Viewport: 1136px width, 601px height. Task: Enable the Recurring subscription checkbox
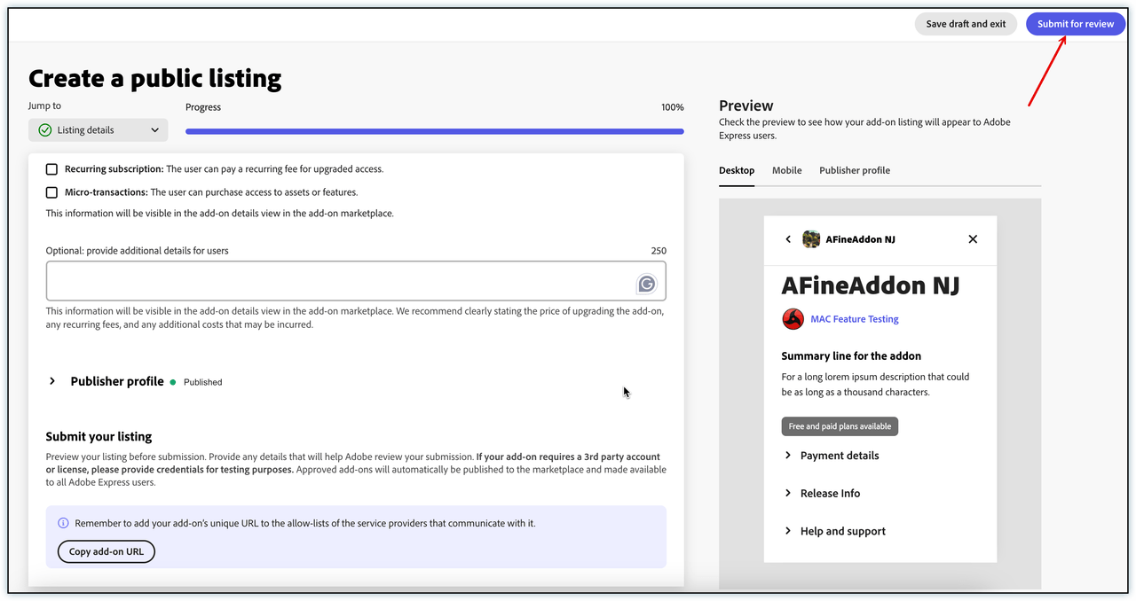(51, 169)
